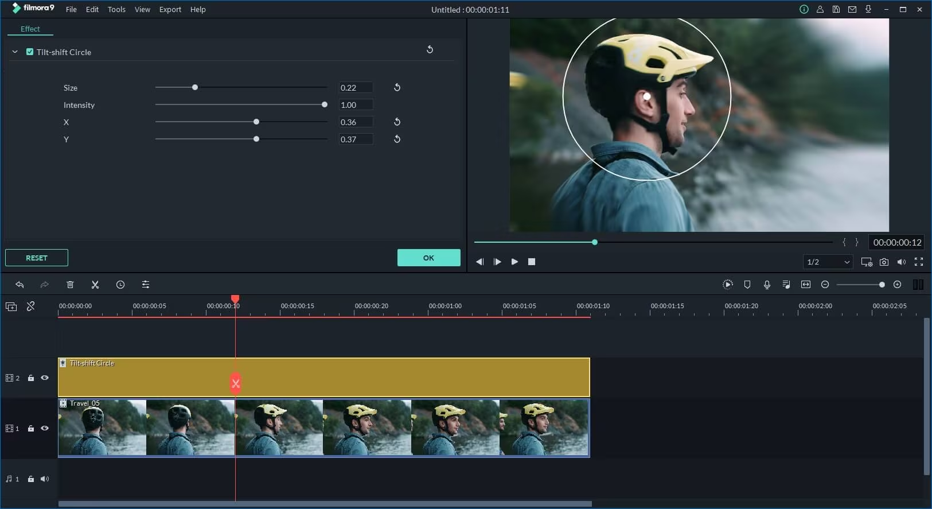
Task: Click the Intensity slider handle
Action: click(x=325, y=104)
